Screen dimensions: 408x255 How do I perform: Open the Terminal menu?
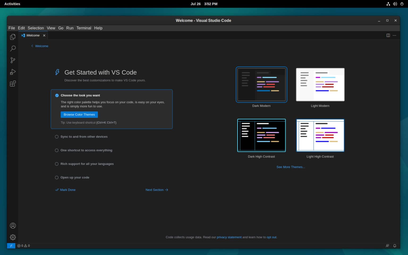84,28
